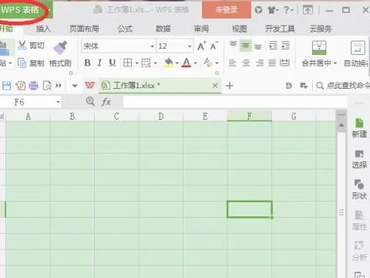Click the WPS home W icon
Viewport: 370px width, 278px height.
click(89, 85)
